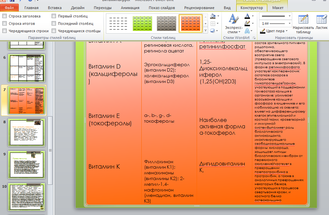Apply the green table style
The height and width of the screenshot is (215, 329).
[142, 24]
